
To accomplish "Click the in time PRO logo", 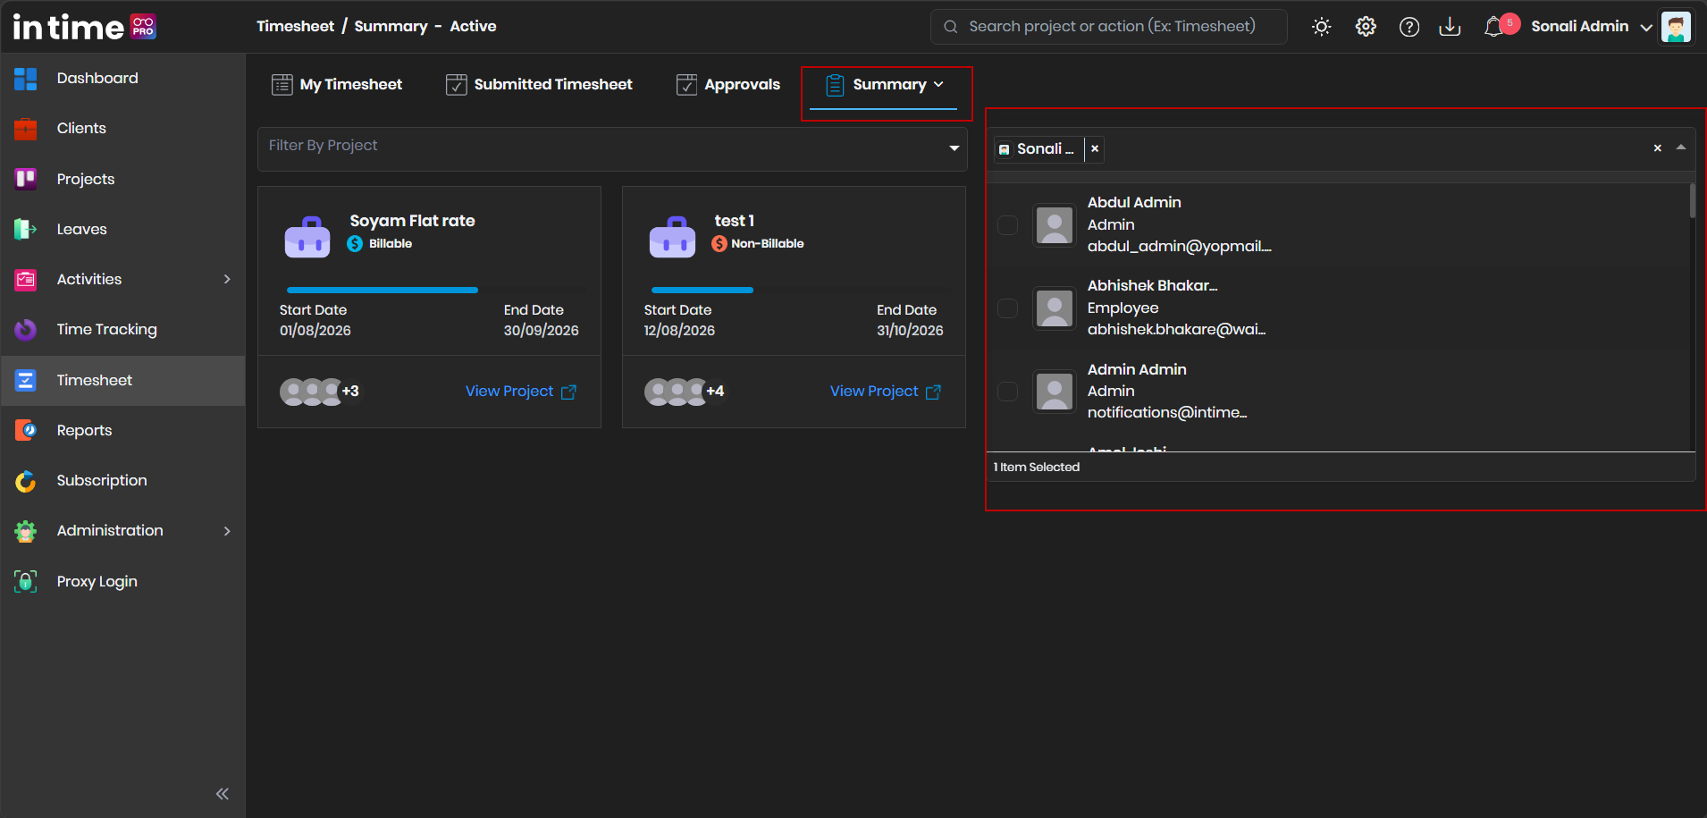I will coord(84,27).
